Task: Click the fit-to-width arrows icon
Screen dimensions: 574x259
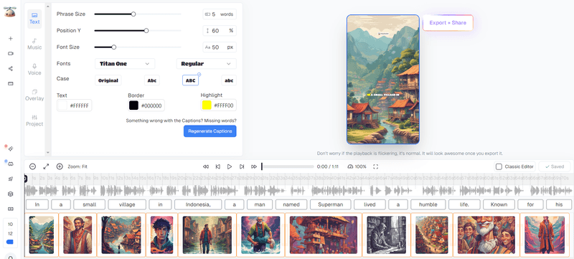Action: (x=46, y=166)
